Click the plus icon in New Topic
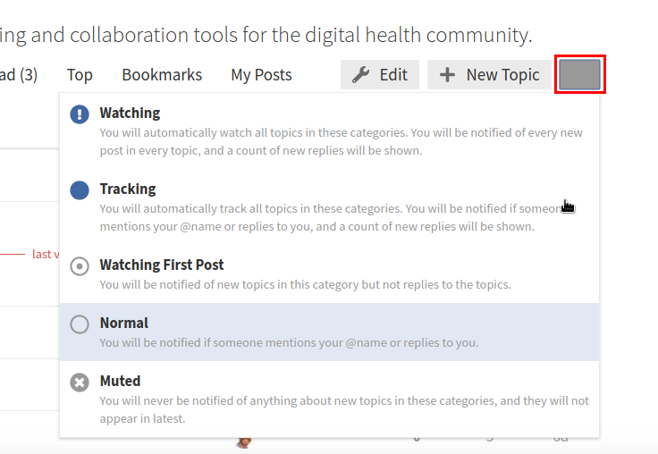This screenshot has width=658, height=454. tap(447, 75)
